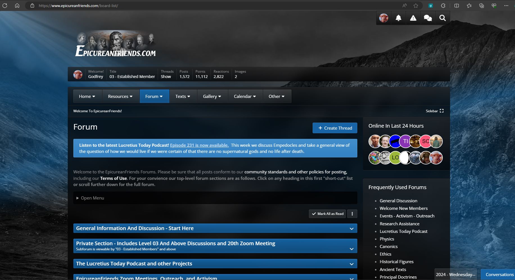Viewport: 515px width, 280px height.
Task: Open the Forum navigation menu
Action: 154,97
